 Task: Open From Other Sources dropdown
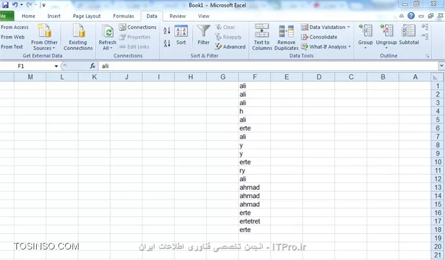coord(44,37)
